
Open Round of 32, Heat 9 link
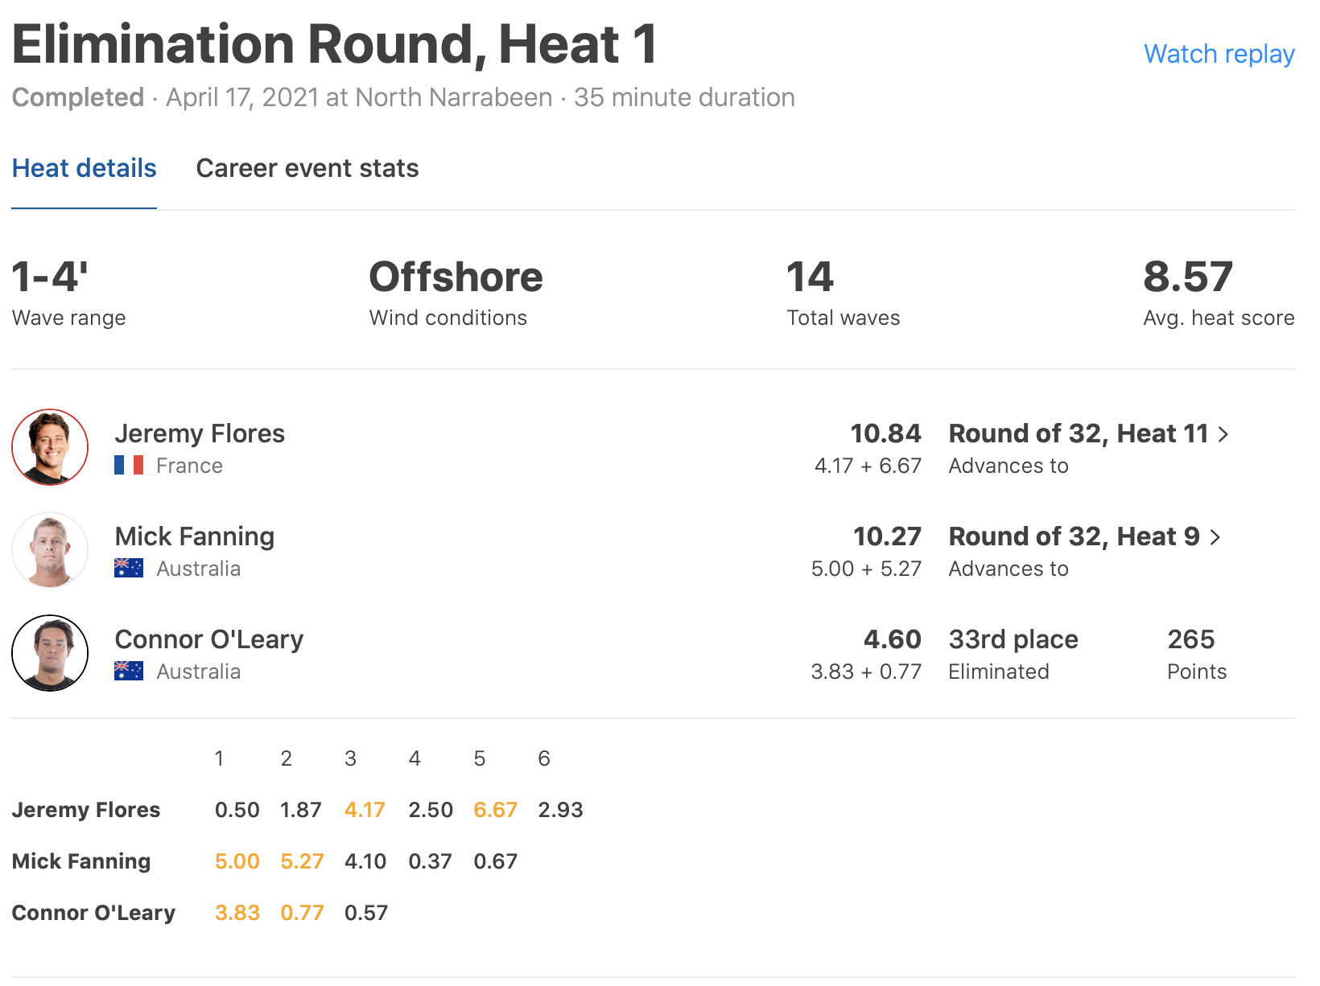coord(1074,536)
